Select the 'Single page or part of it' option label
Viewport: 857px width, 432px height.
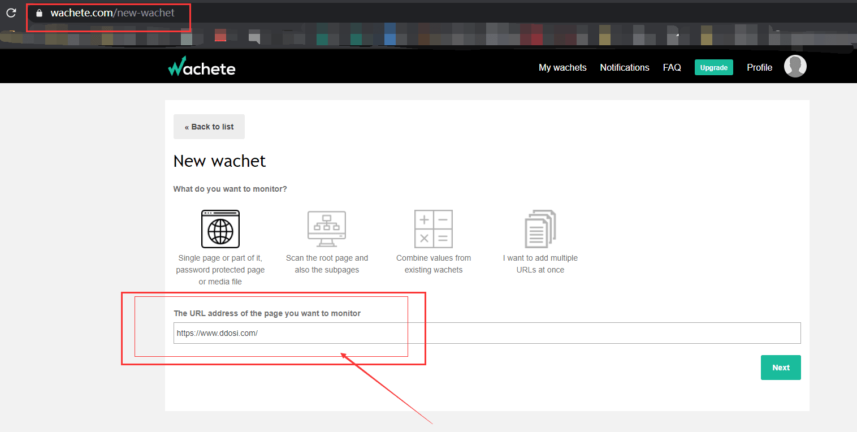pos(220,270)
